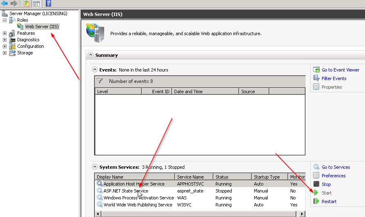The height and width of the screenshot is (217, 365).
Task: Sort services by Service Name column
Action: click(x=194, y=177)
